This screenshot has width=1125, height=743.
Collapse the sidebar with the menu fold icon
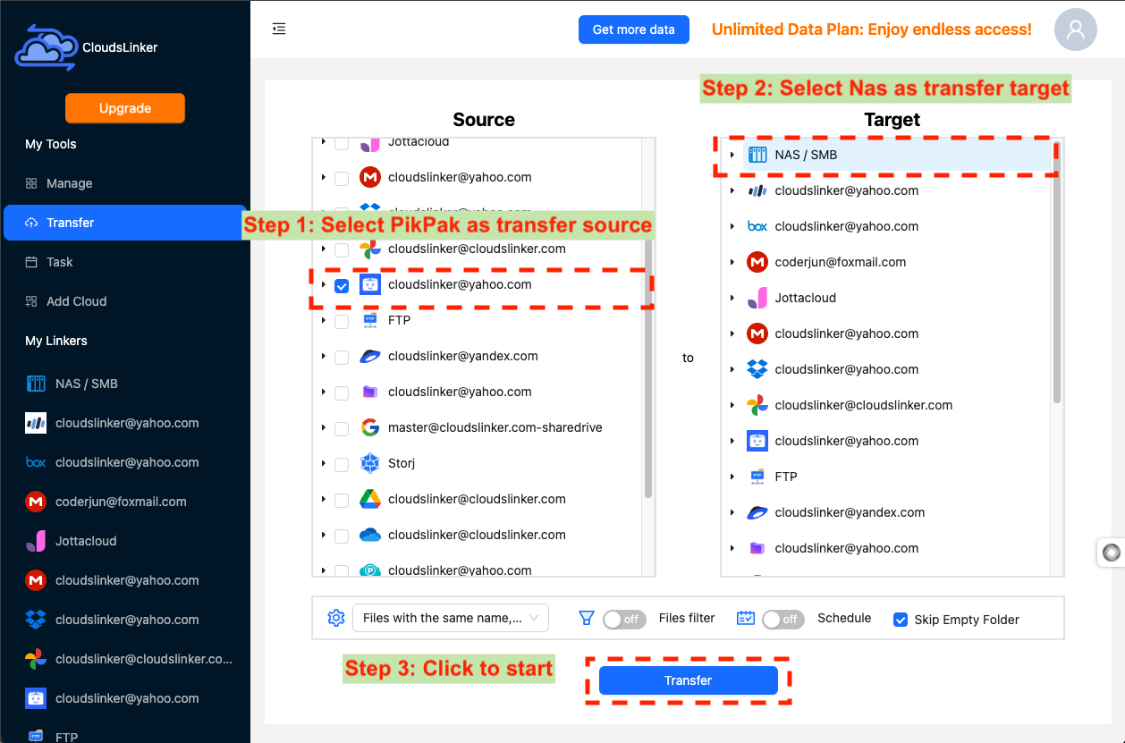(279, 29)
